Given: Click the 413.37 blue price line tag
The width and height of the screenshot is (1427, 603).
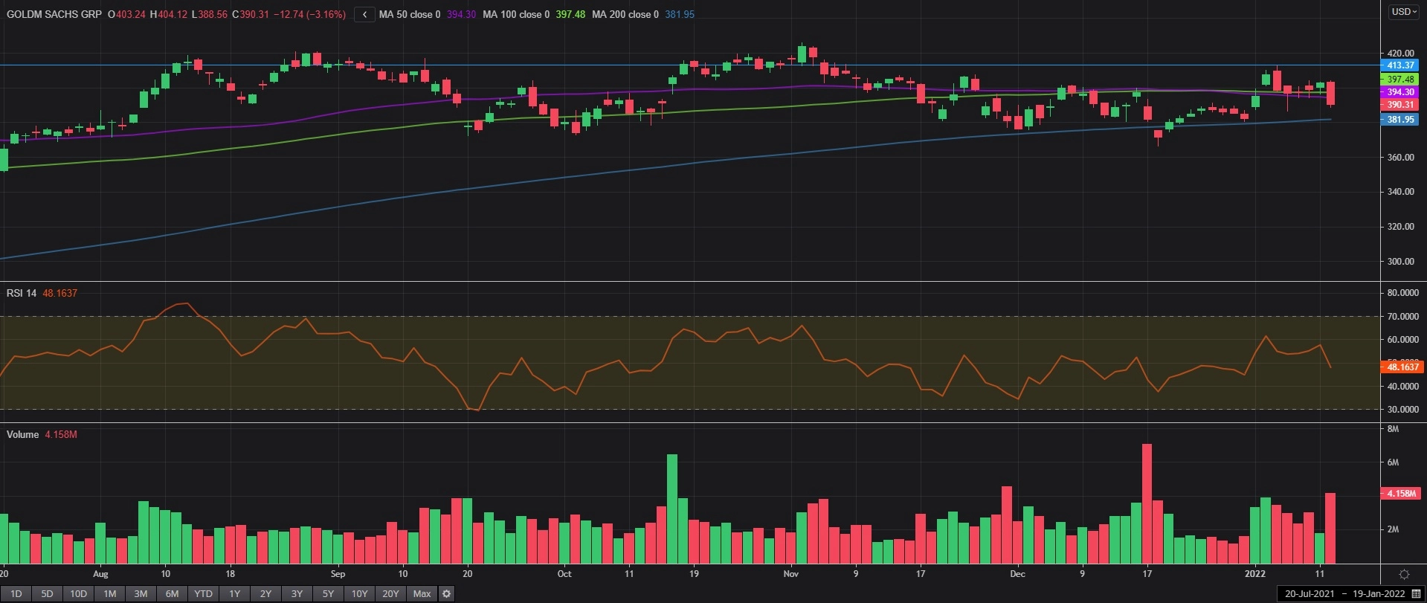Looking at the screenshot, I should pos(1399,65).
